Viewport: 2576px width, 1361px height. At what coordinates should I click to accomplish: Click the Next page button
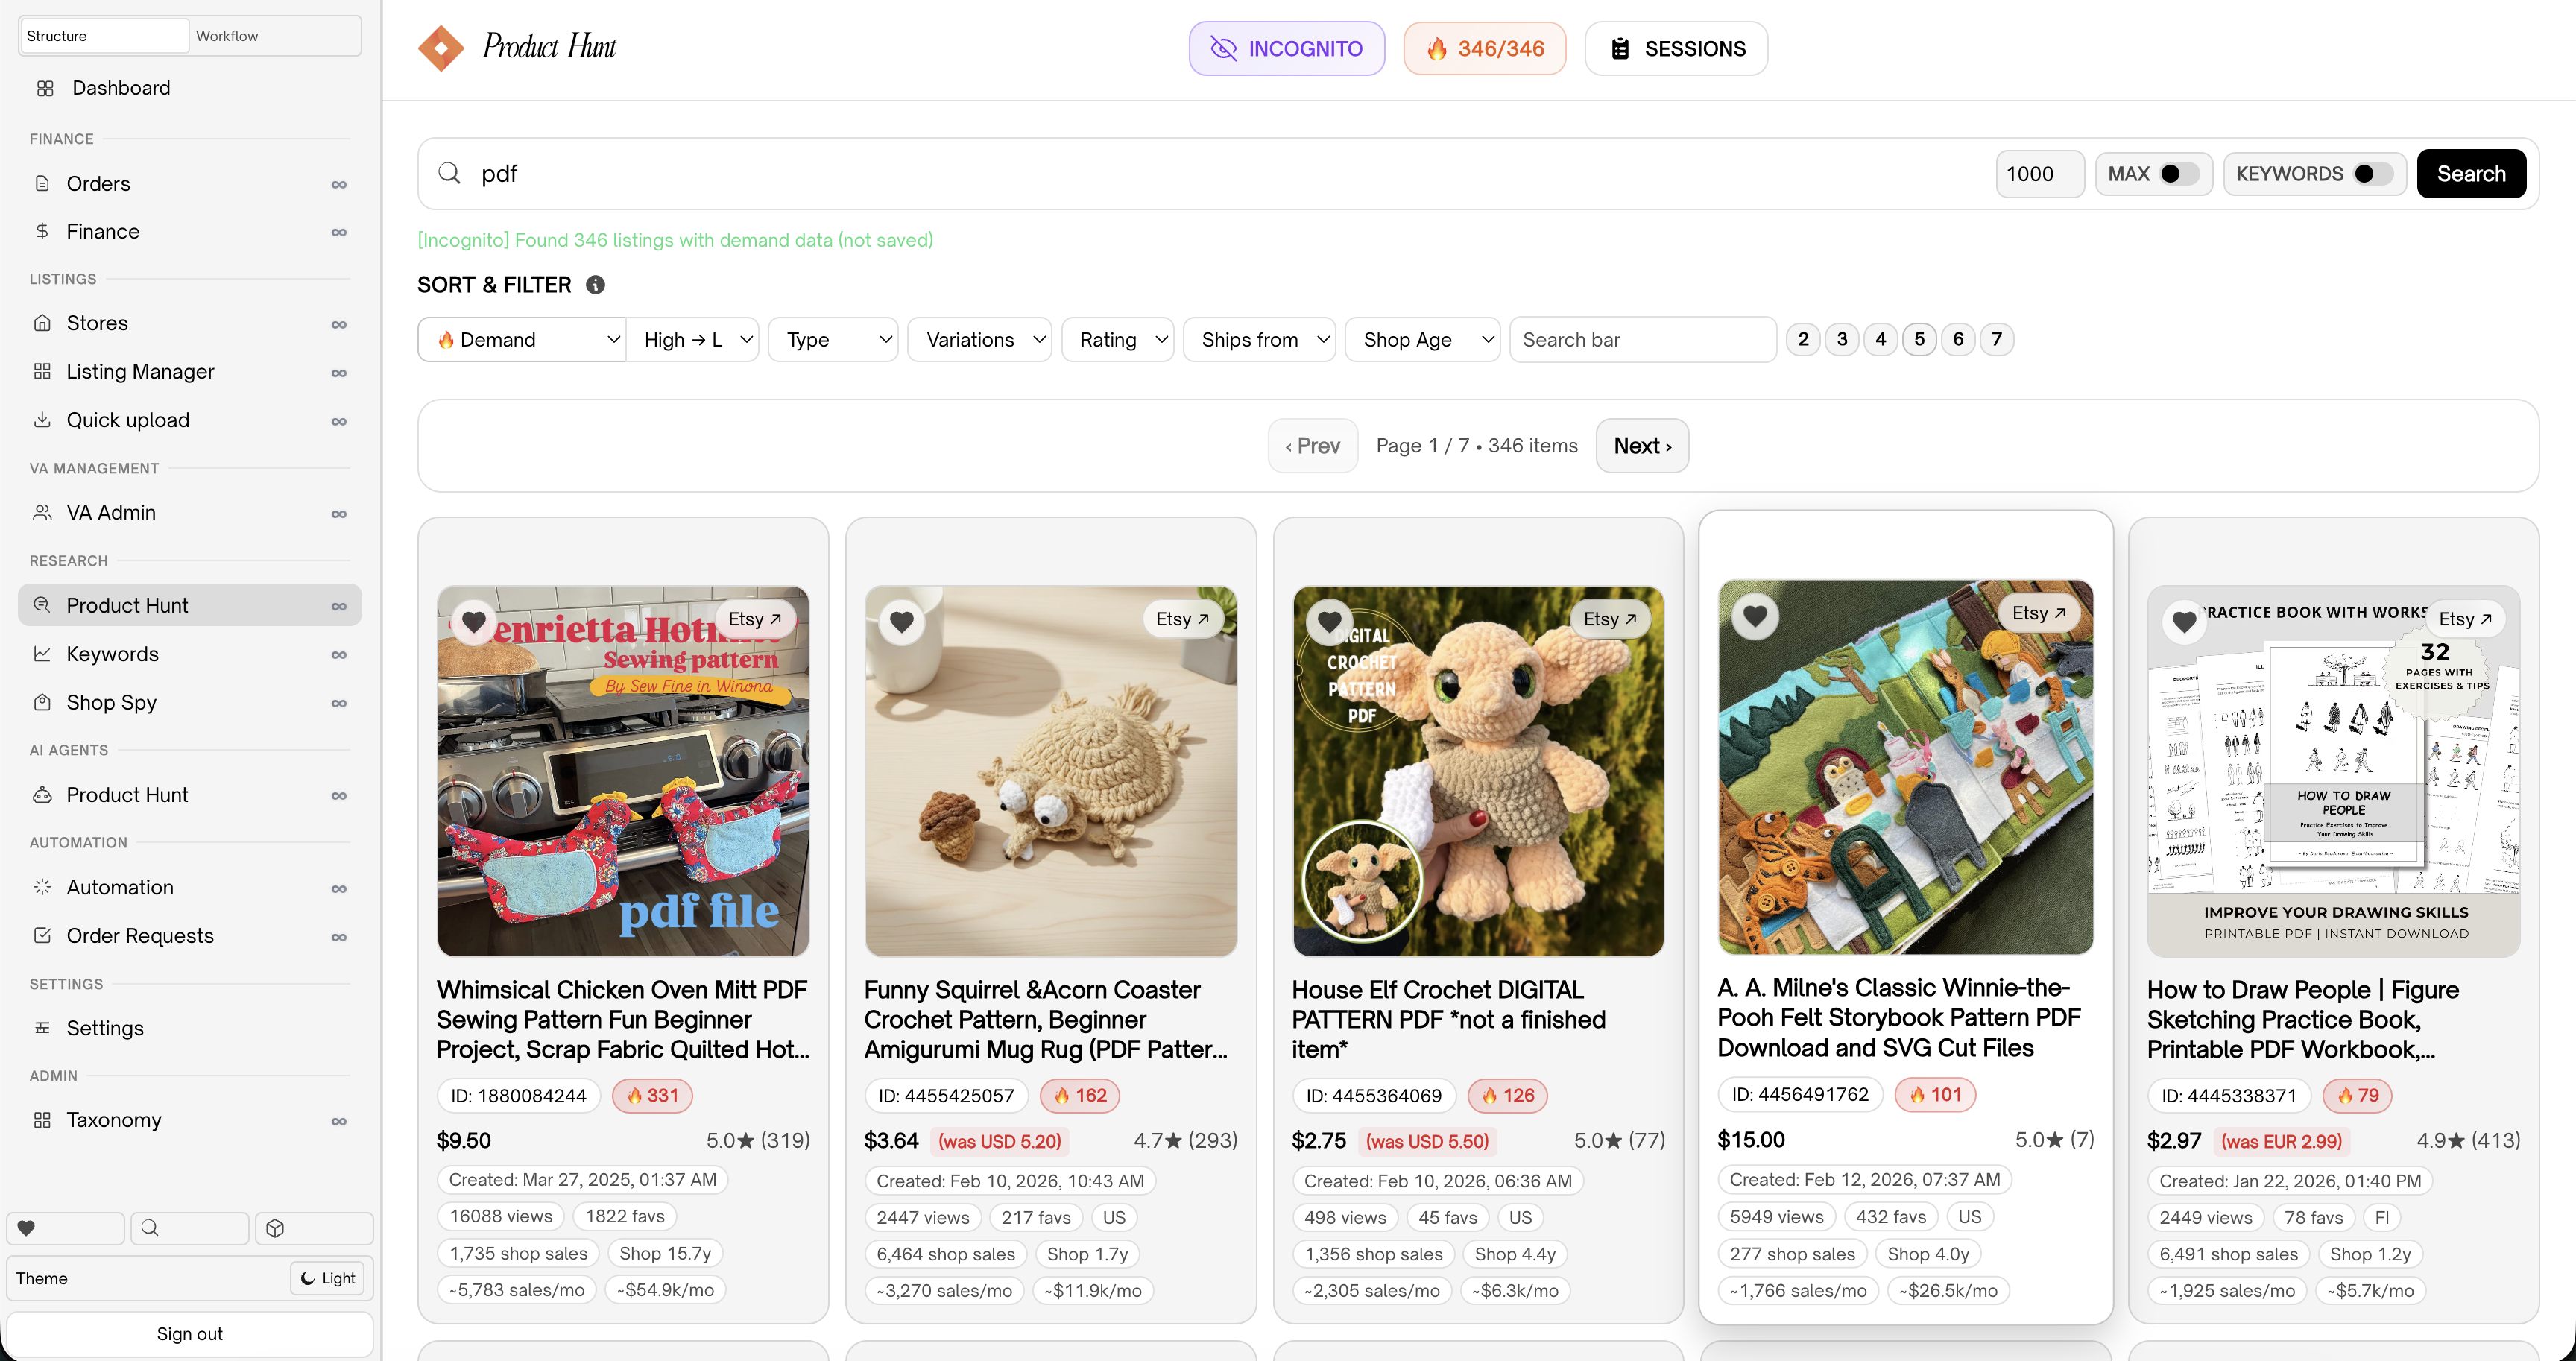1641,446
